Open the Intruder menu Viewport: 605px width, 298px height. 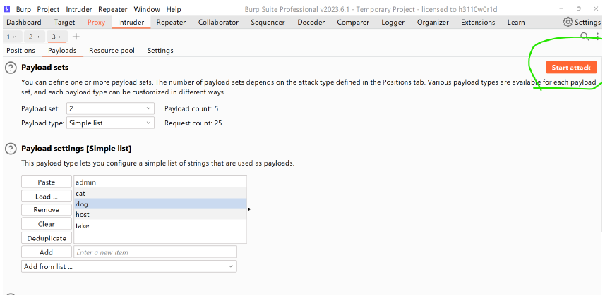coord(78,9)
